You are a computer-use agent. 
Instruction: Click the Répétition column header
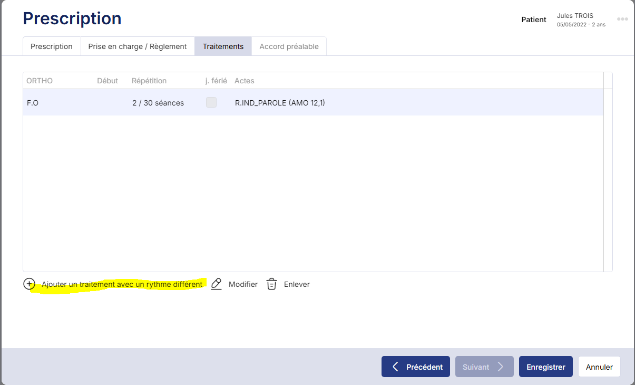pos(149,81)
